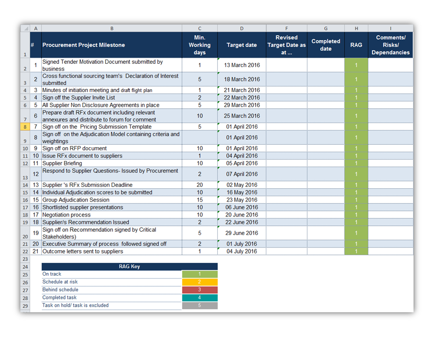
Task: Click the green 'On track' swatch 1
Action: pyautogui.click(x=200, y=274)
